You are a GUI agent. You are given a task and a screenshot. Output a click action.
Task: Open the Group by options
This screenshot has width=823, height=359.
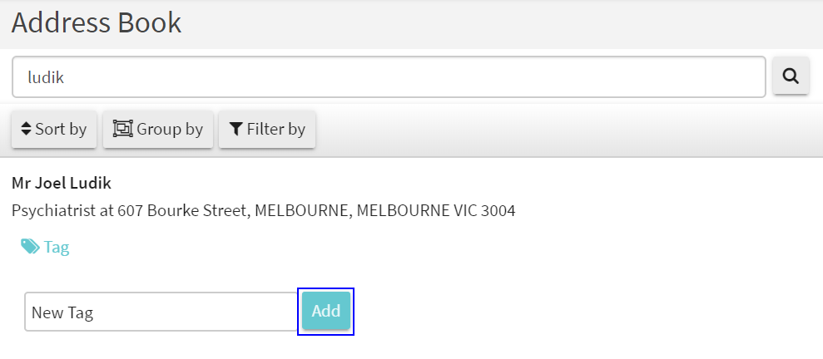click(x=158, y=130)
